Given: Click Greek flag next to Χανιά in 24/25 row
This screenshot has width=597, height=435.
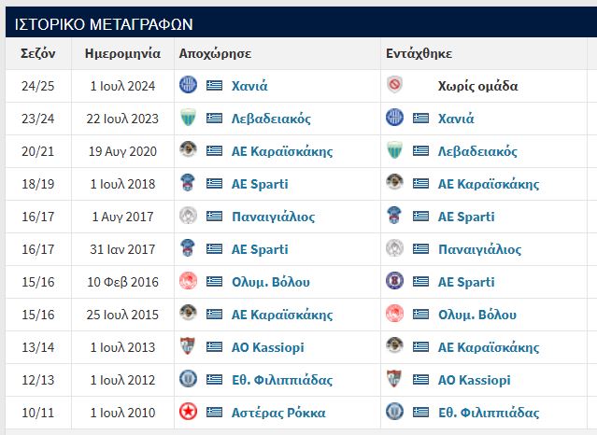Looking at the screenshot, I should tap(214, 85).
